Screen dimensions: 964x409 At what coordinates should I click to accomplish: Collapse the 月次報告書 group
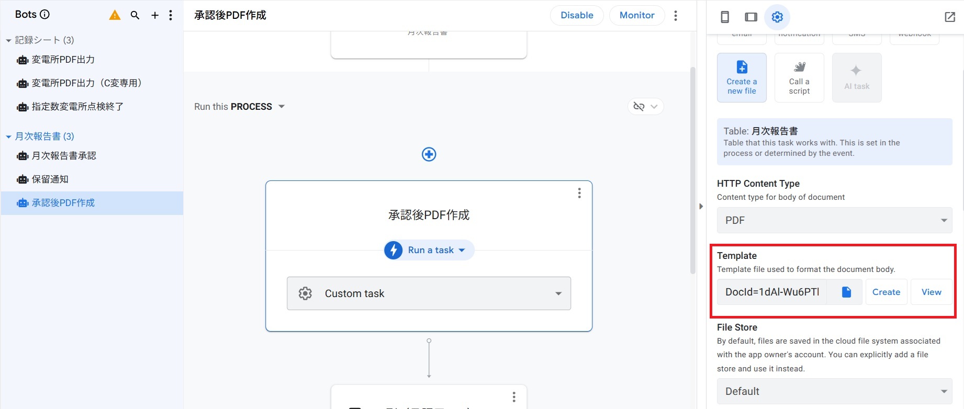click(8, 137)
